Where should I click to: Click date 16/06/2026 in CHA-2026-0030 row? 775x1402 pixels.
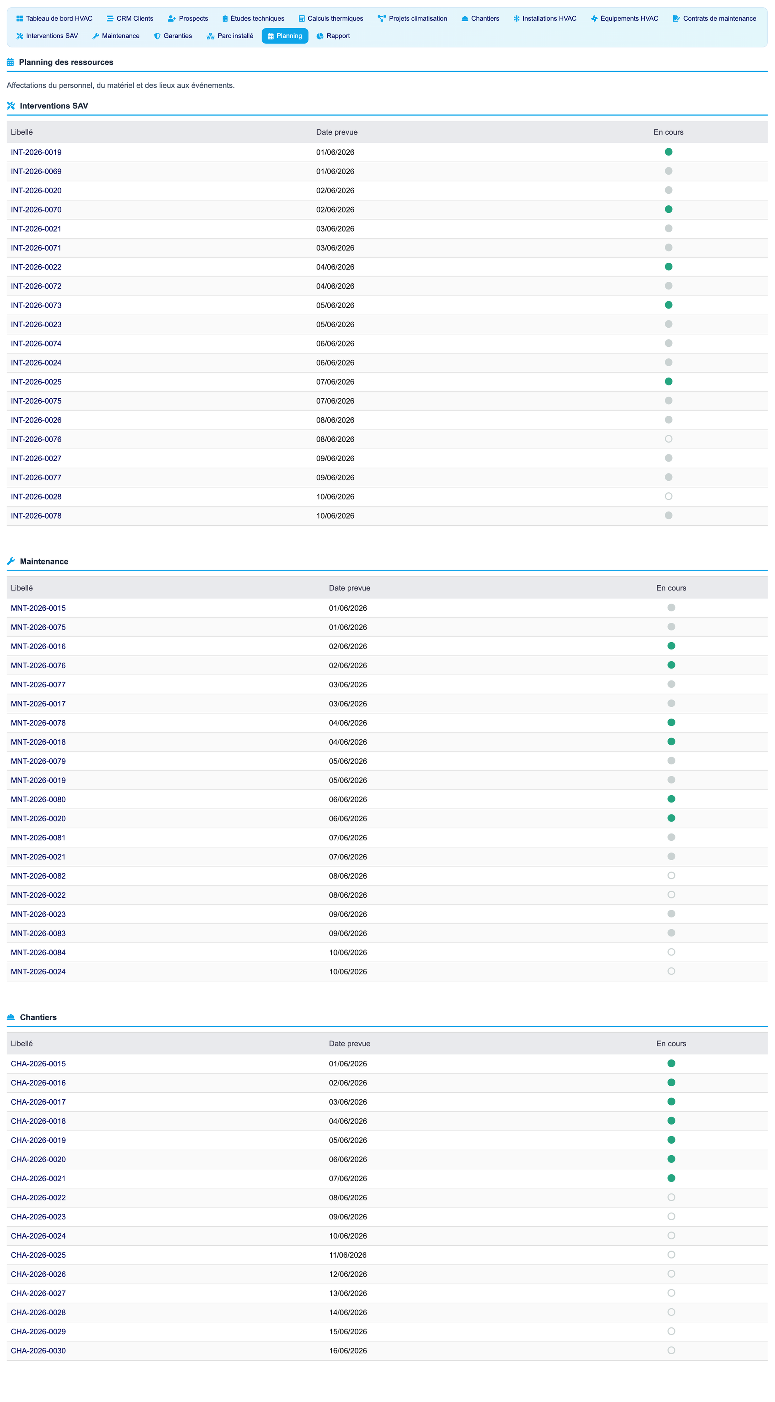(x=348, y=1350)
